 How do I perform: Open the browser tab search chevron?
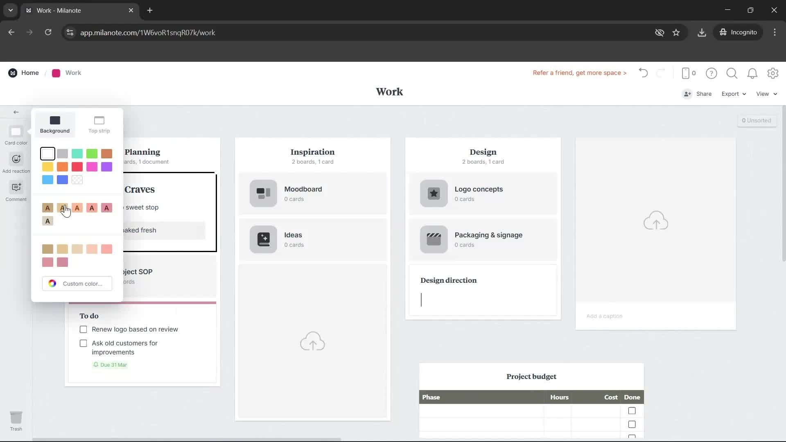(x=10, y=10)
